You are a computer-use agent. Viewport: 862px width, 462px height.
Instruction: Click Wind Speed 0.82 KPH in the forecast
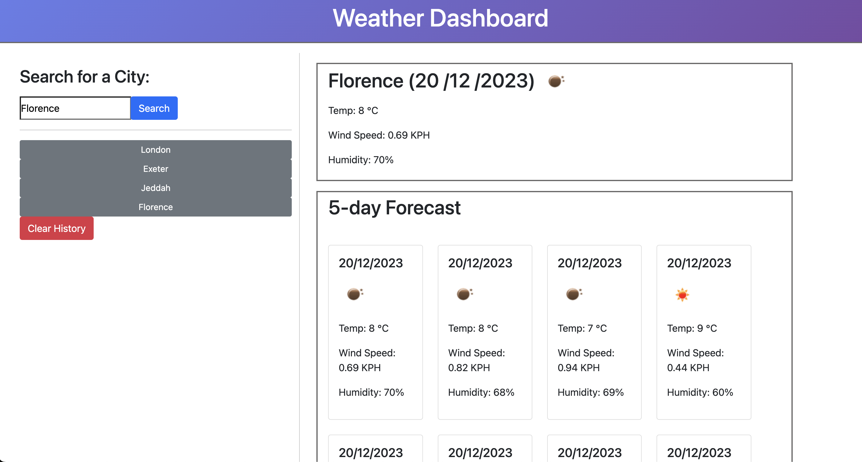[x=476, y=360]
